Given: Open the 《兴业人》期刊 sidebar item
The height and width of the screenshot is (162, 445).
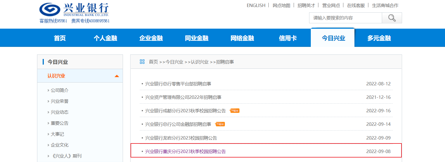Looking at the screenshot, I should coord(66,156).
